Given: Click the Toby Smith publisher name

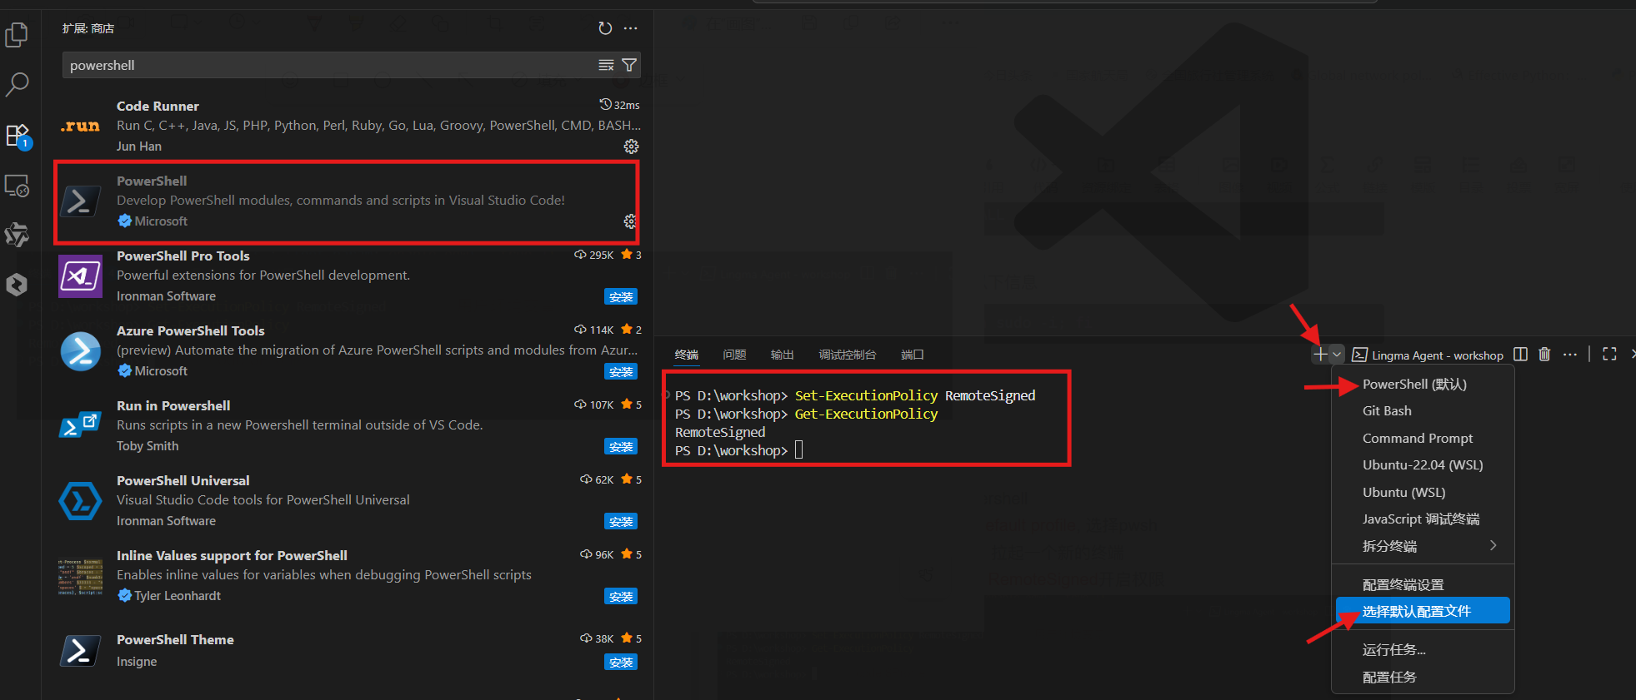Looking at the screenshot, I should 148,446.
